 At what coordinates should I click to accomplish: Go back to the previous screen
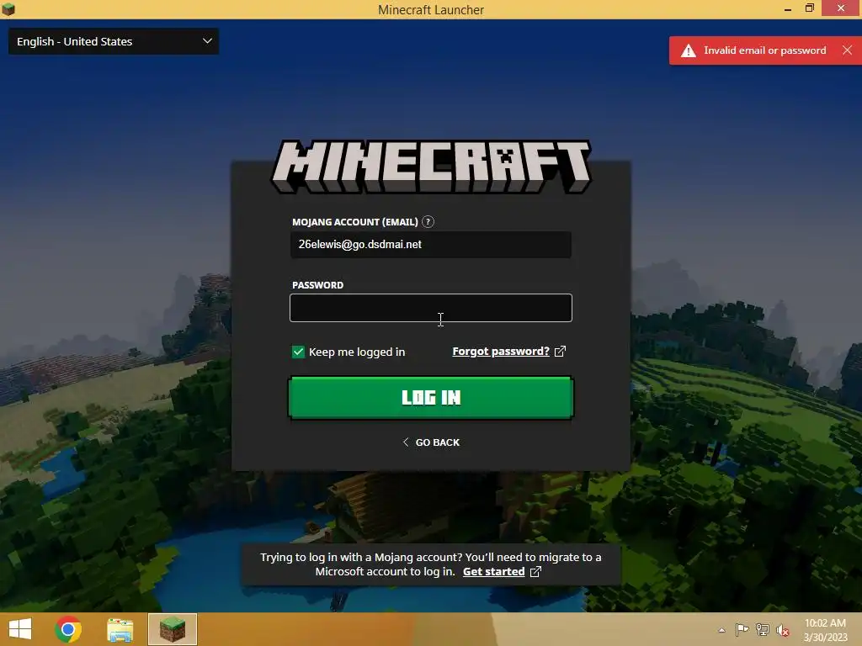click(x=431, y=442)
